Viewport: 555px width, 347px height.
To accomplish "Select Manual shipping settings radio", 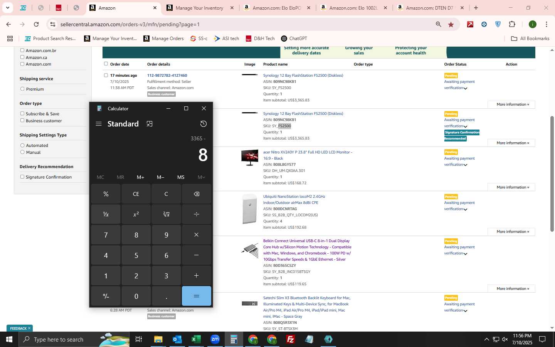I will point(22,152).
